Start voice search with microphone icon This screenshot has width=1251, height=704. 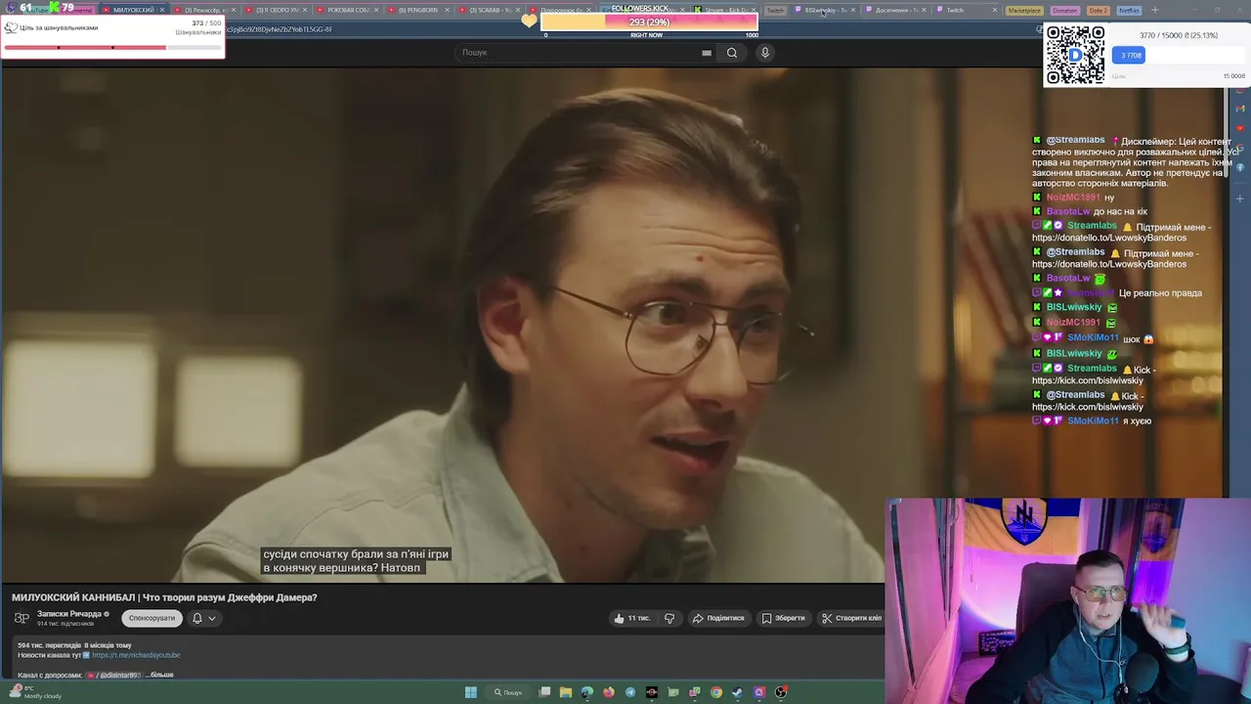click(765, 53)
